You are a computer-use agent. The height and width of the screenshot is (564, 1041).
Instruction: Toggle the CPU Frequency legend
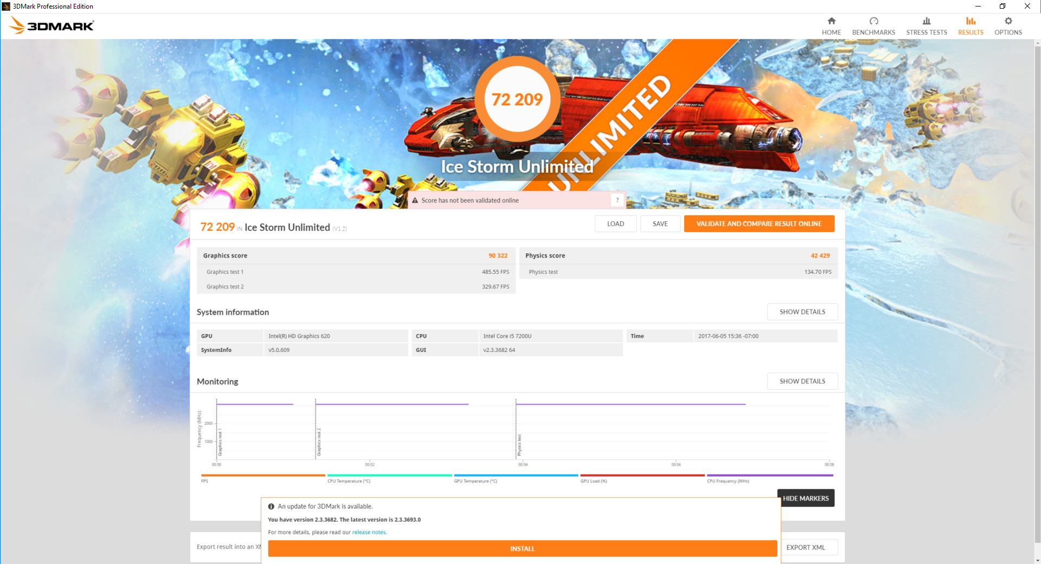coord(770,478)
